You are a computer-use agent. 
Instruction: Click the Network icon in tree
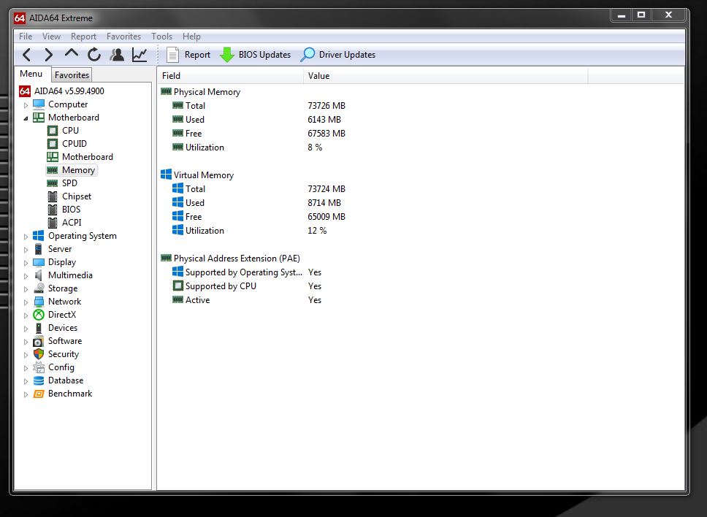(x=39, y=302)
